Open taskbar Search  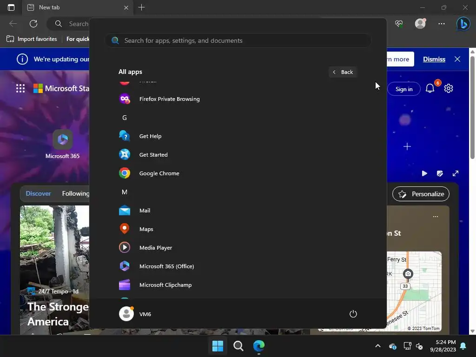(238, 346)
